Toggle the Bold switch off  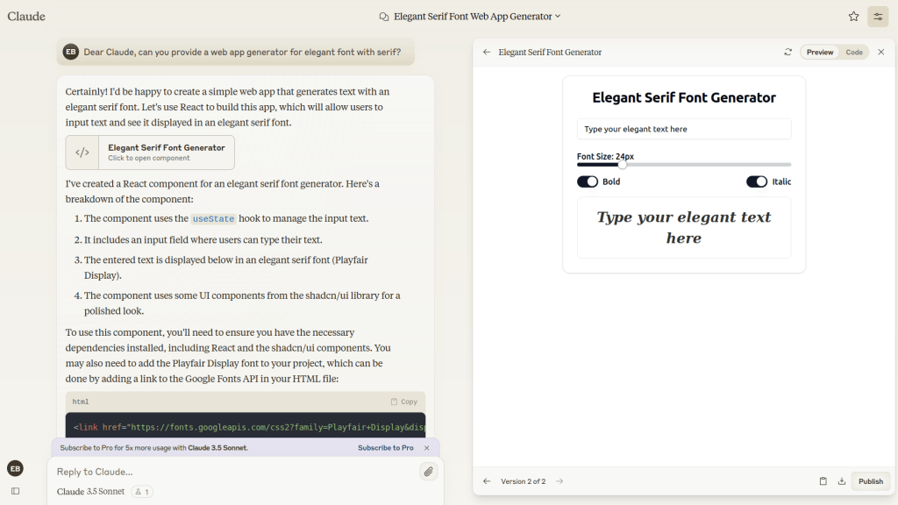587,181
